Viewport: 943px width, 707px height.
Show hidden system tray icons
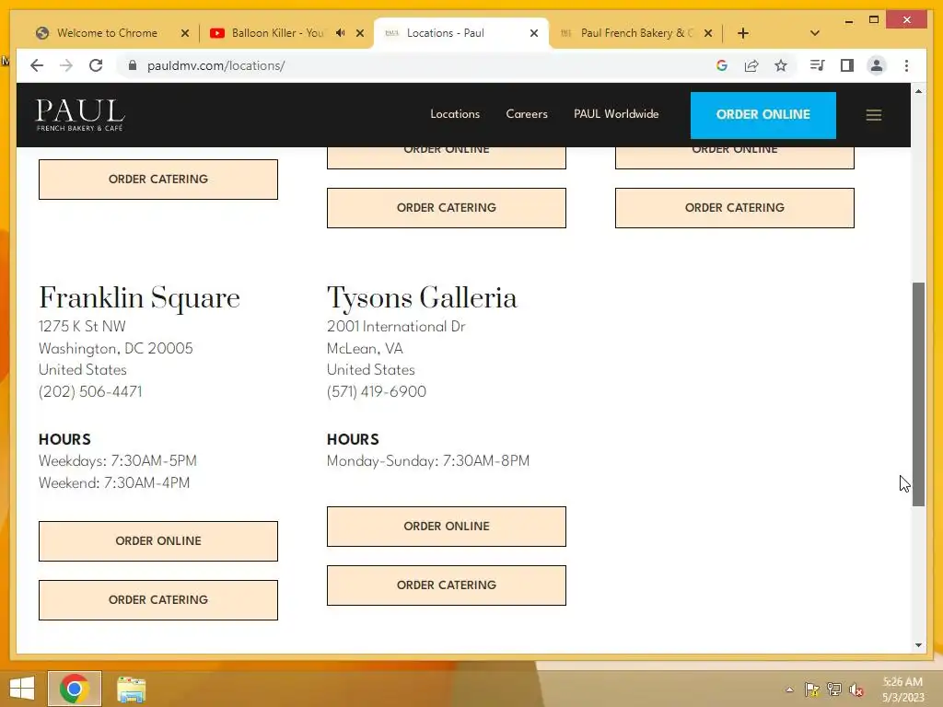point(789,690)
